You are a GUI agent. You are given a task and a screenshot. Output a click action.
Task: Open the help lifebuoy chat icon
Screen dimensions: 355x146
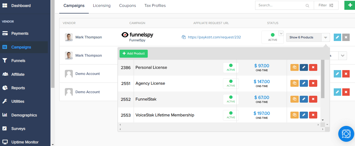pyautogui.click(x=346, y=134)
